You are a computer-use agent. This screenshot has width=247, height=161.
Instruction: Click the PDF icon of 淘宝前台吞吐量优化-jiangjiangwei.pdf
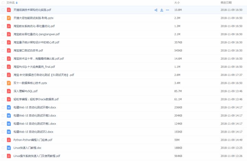[x=9, y=34]
